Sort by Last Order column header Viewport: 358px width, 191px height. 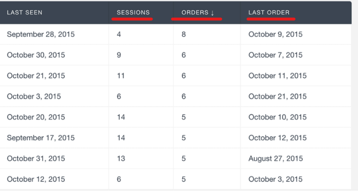(269, 13)
